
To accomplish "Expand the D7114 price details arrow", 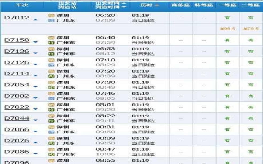I will [x=36, y=76].
